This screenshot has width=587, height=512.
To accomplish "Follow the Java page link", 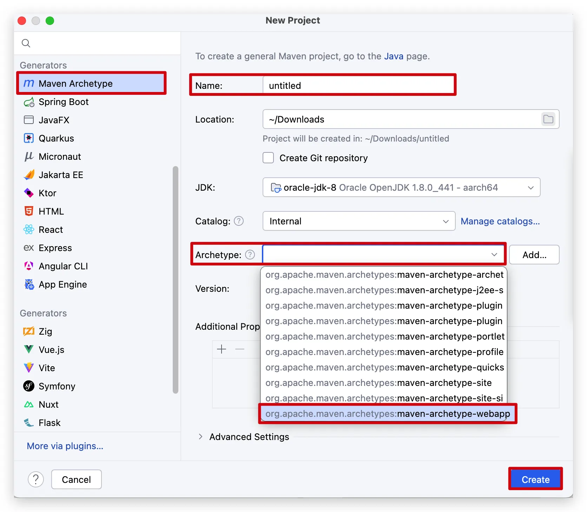I will coord(394,56).
